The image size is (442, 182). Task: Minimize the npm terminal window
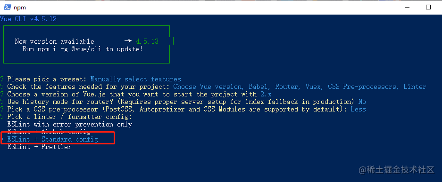[407, 8]
